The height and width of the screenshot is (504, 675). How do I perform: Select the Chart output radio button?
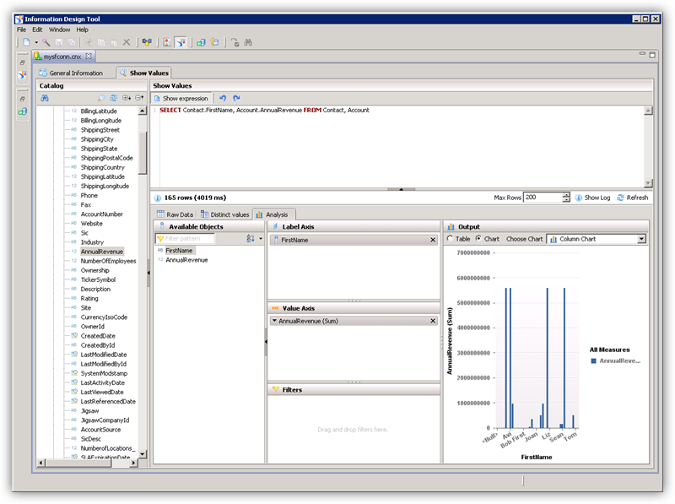tap(478, 239)
